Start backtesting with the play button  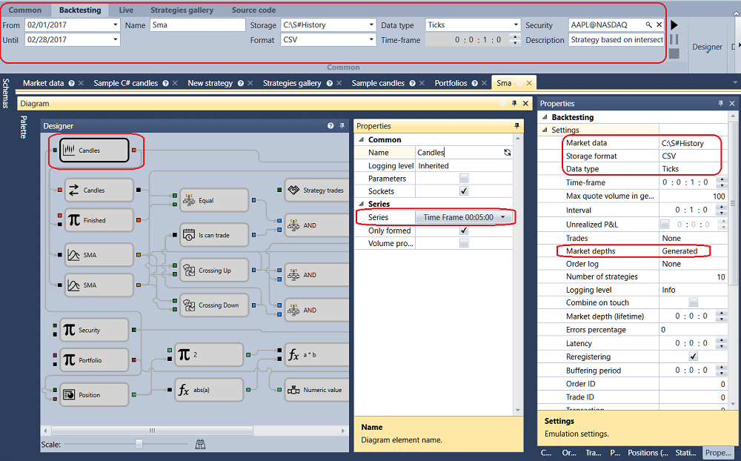[x=674, y=25]
